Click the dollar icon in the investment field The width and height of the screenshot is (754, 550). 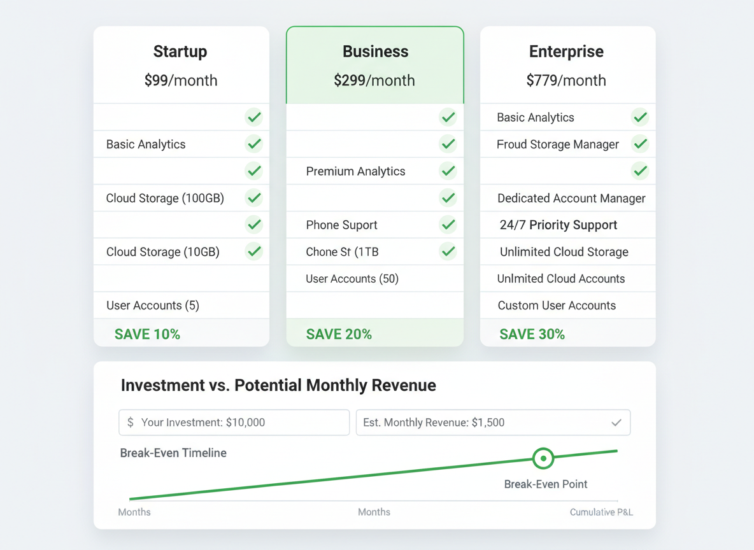[x=129, y=422]
